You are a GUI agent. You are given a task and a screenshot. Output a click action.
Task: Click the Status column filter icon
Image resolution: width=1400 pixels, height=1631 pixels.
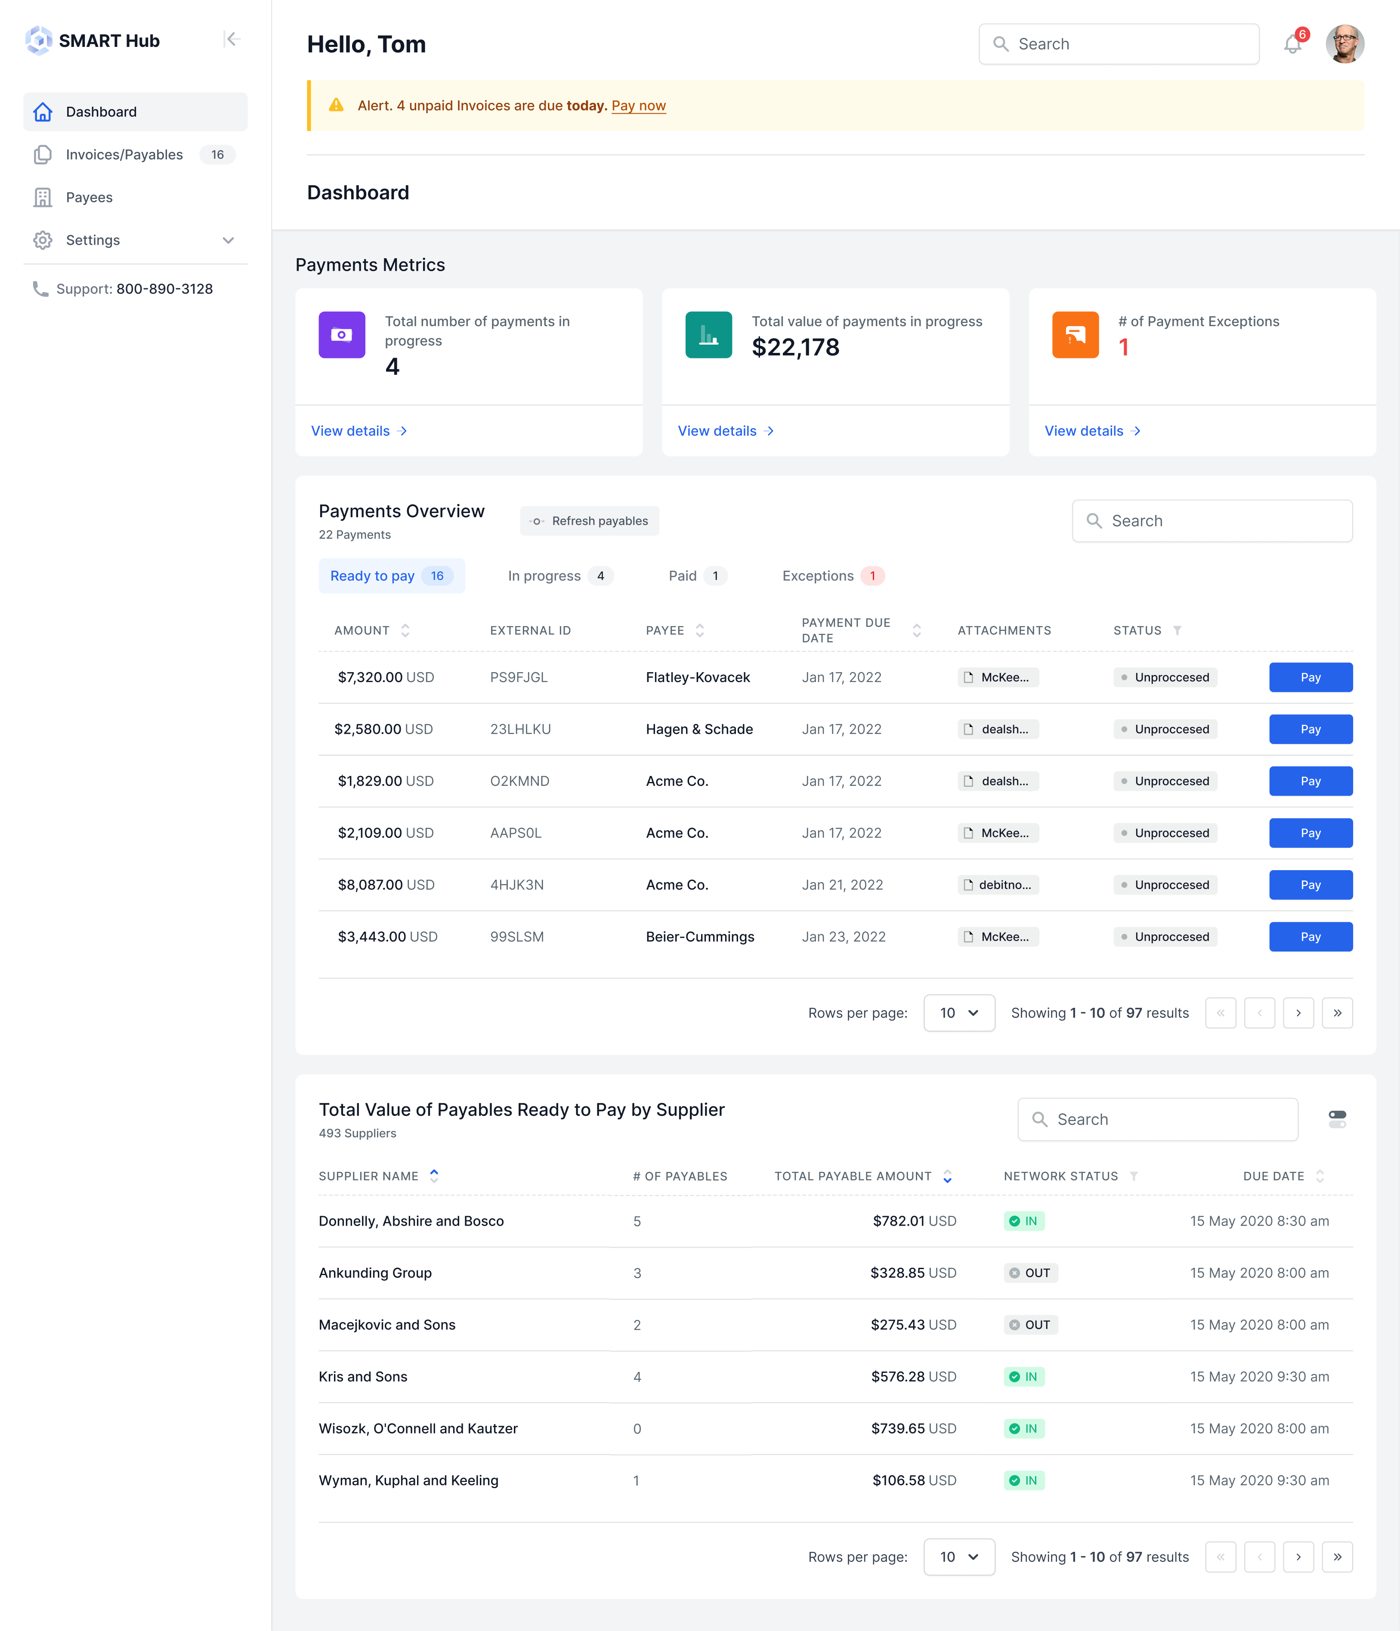tap(1177, 630)
